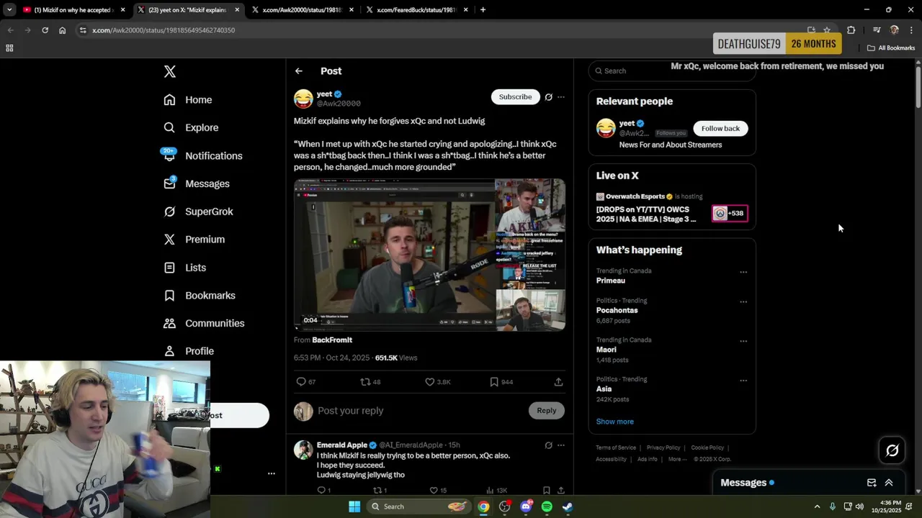Viewport: 922px width, 518px height.
Task: Go back with the Post arrow
Action: [x=299, y=71]
